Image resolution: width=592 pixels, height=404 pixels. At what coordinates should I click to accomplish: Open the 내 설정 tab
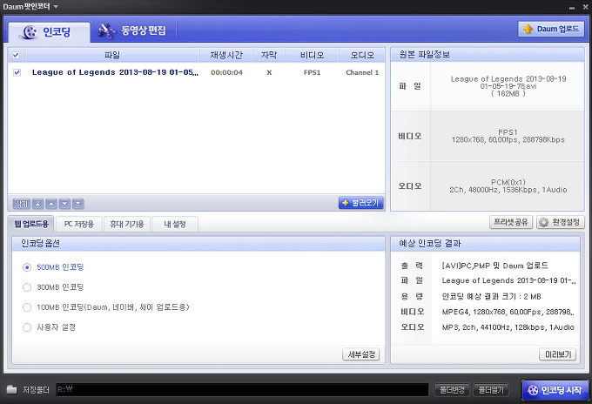(x=175, y=224)
